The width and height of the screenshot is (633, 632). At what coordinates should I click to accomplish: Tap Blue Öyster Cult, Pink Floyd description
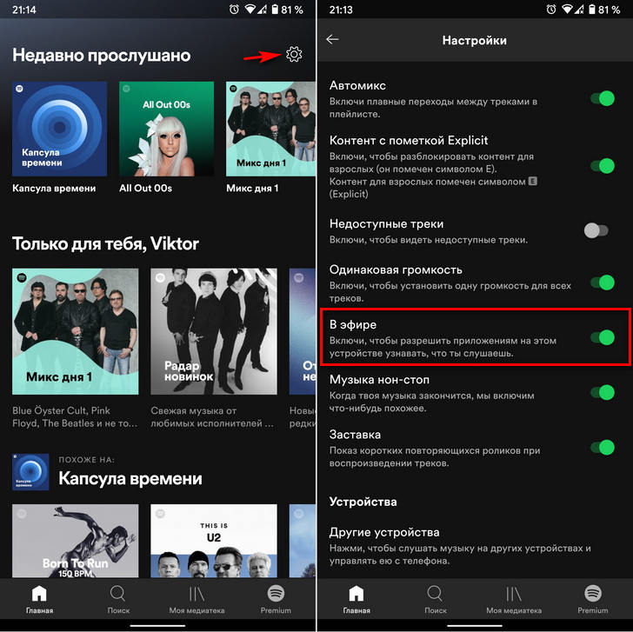(75, 417)
